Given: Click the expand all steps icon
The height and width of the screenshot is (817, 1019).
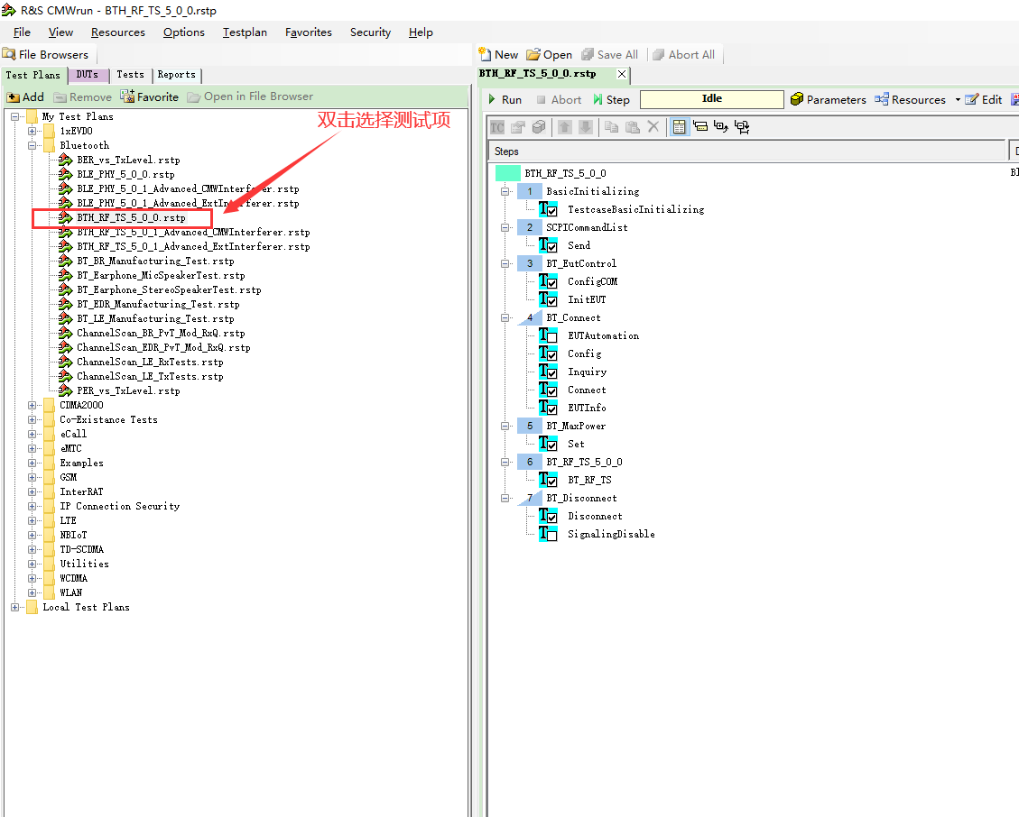Looking at the screenshot, I should pyautogui.click(x=721, y=126).
